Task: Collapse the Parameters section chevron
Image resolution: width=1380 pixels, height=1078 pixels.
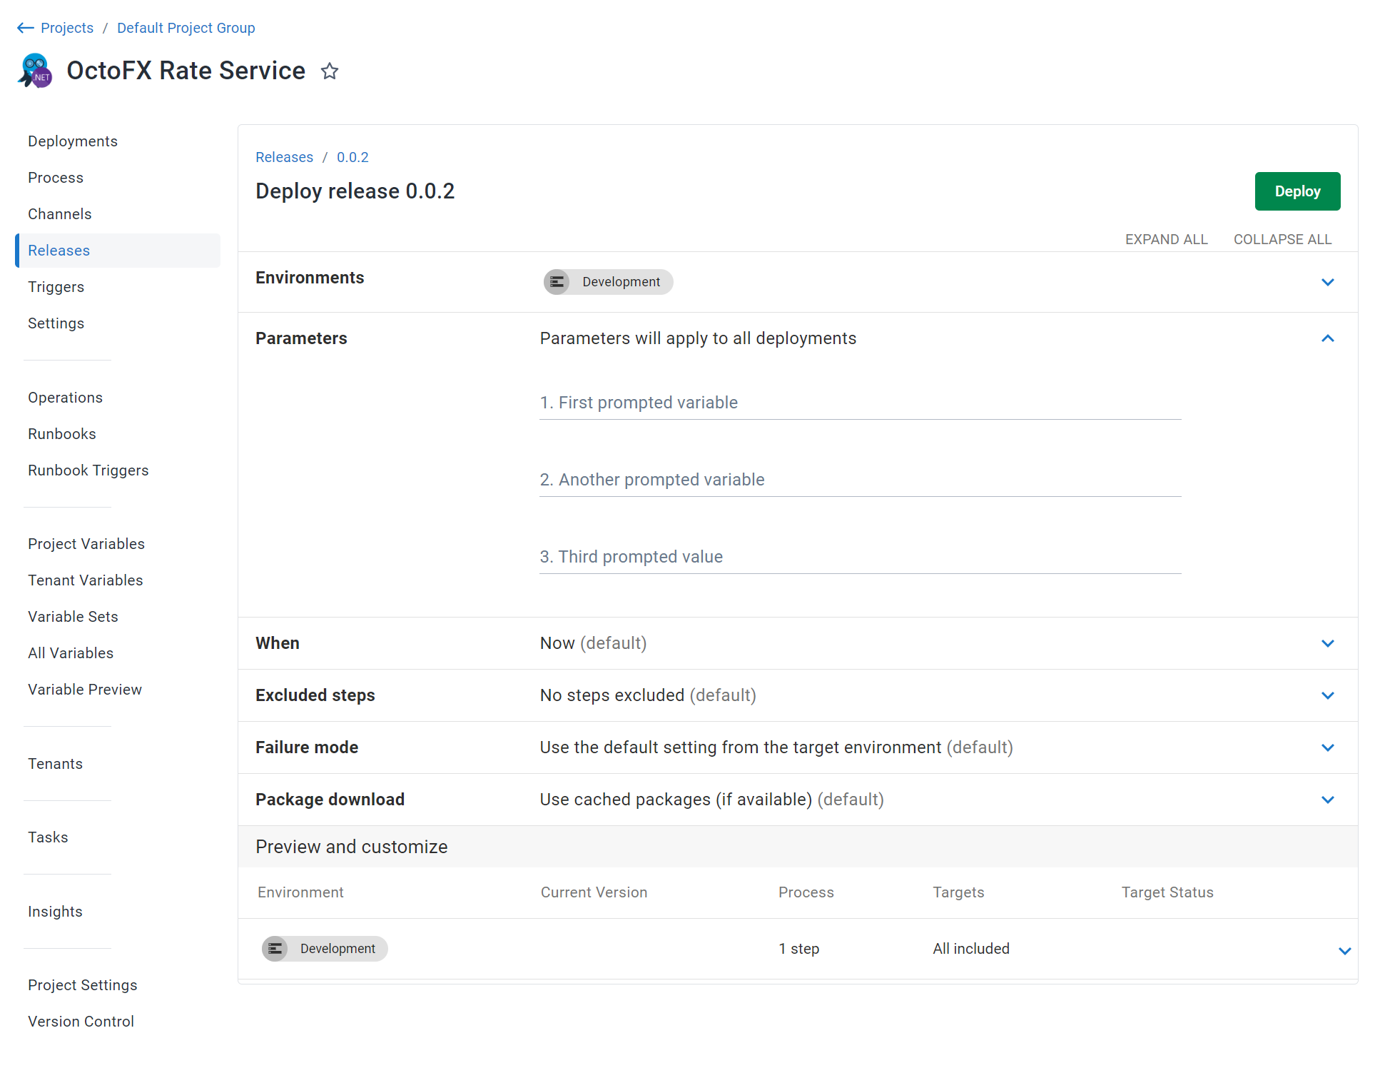Action: pyautogui.click(x=1327, y=338)
